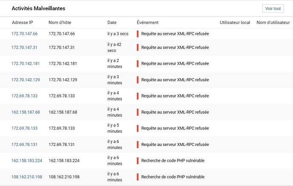Viewport: 293px width, 186px height.
Task: Click red marker beside 172.69.78.131 event
Action: point(138,144)
